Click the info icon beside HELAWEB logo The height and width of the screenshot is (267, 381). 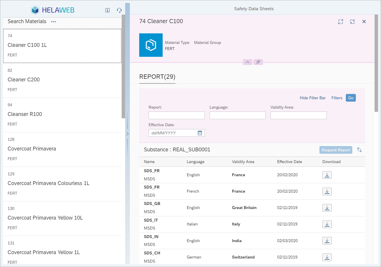[x=108, y=10]
